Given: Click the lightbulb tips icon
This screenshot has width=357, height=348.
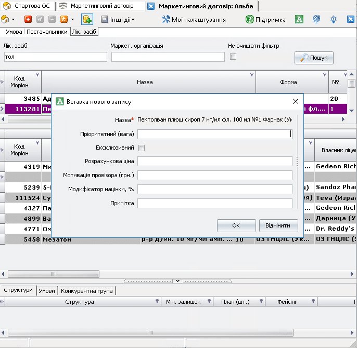Looking at the screenshot, I should point(333,20).
